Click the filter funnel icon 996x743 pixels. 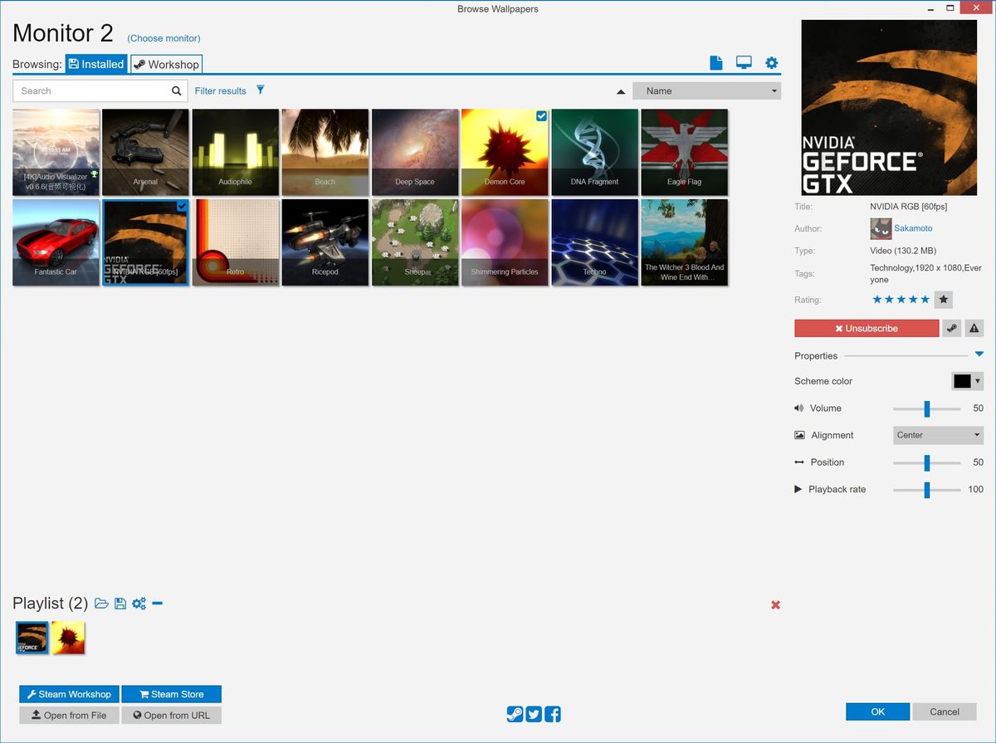click(261, 90)
